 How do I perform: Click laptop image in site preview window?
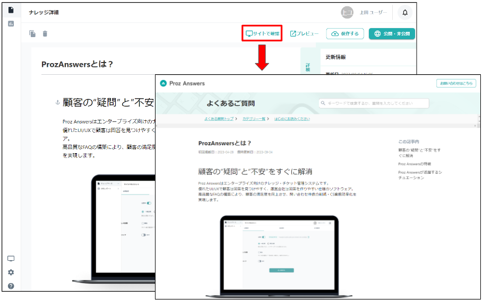pos(279,257)
